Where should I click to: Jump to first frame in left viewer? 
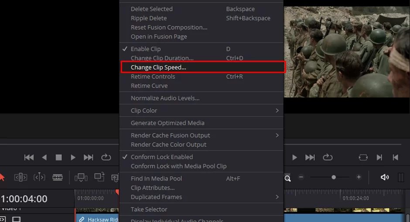click(x=29, y=157)
